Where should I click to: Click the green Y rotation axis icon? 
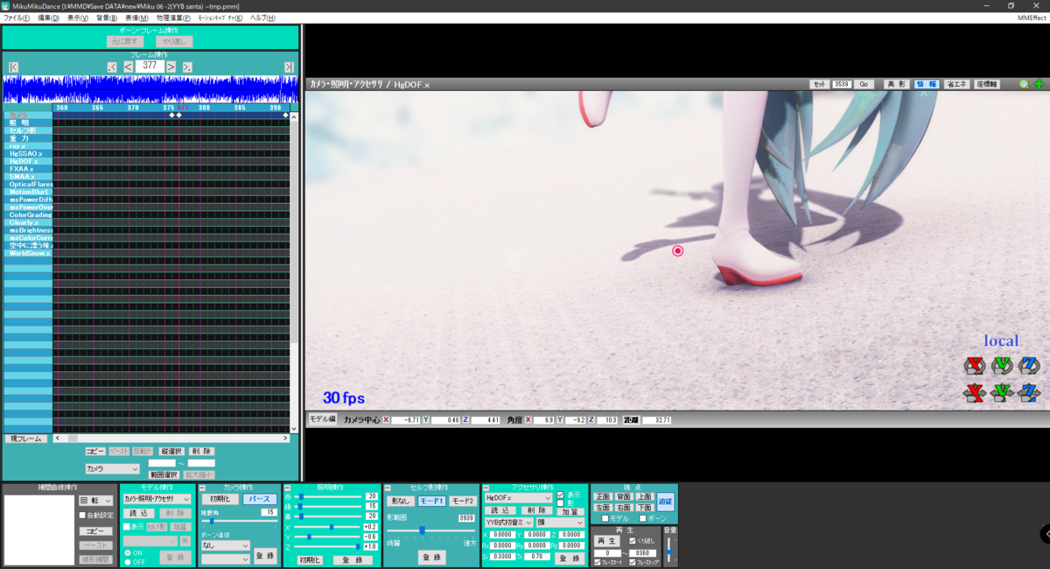click(1002, 365)
